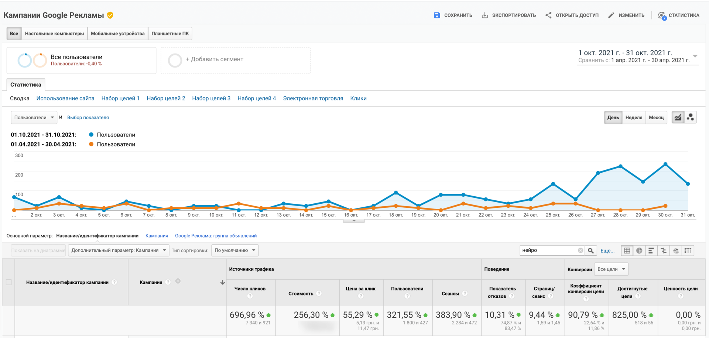This screenshot has height=338, width=709.
Task: Click the orange Пользователи legend dot
Action: pos(91,144)
